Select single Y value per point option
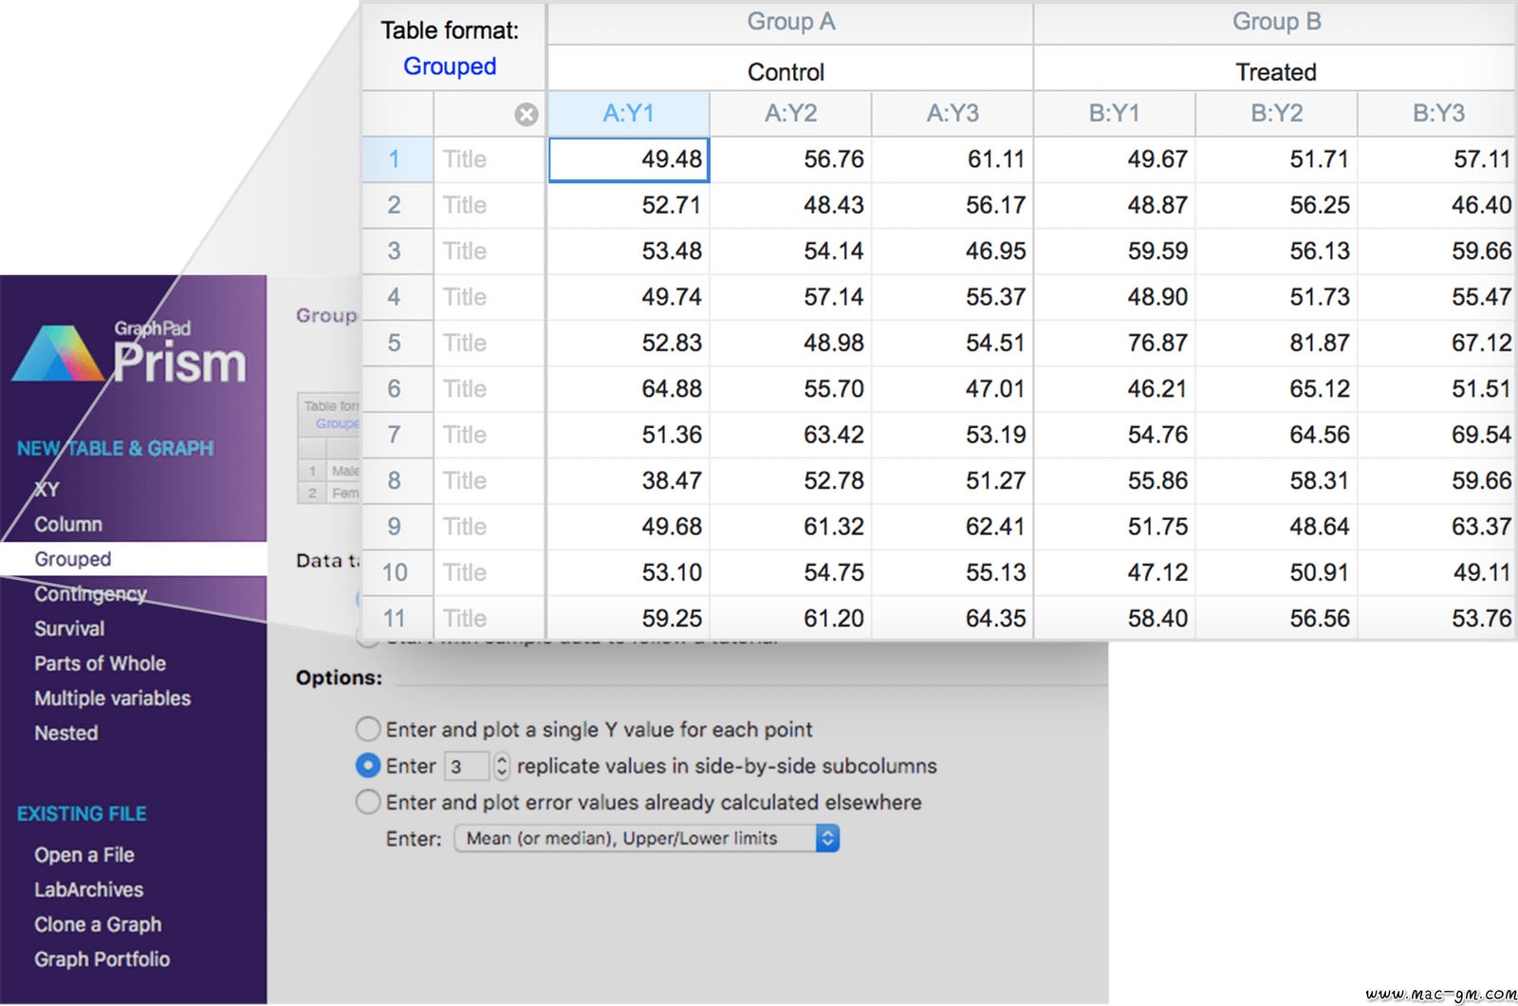 pyautogui.click(x=368, y=730)
